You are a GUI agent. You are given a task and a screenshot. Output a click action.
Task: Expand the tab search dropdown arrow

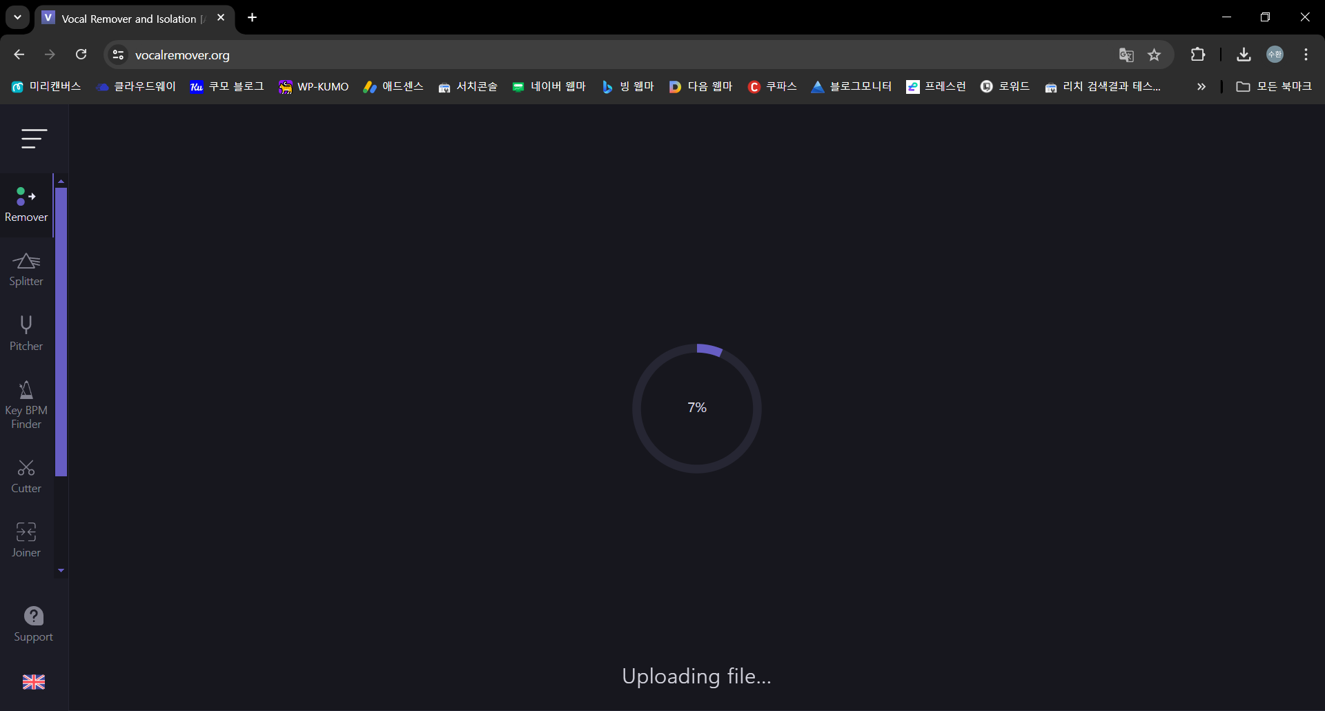[x=17, y=17]
